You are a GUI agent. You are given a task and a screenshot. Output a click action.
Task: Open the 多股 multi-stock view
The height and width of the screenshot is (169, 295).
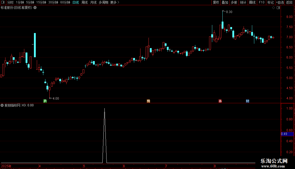(x=234, y=2)
